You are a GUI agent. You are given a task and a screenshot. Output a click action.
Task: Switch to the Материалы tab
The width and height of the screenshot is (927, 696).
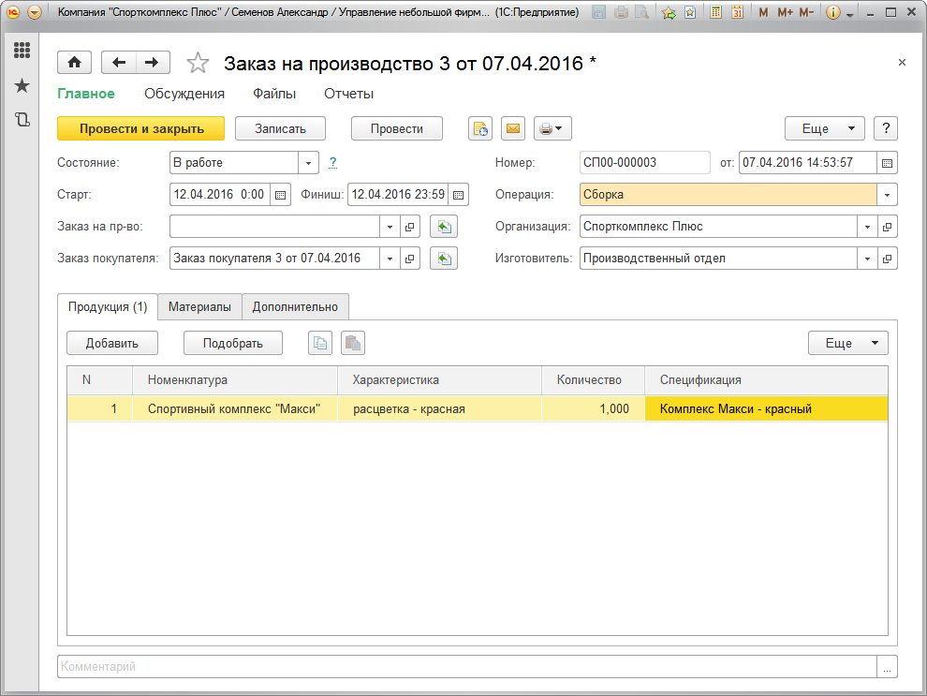pos(199,306)
